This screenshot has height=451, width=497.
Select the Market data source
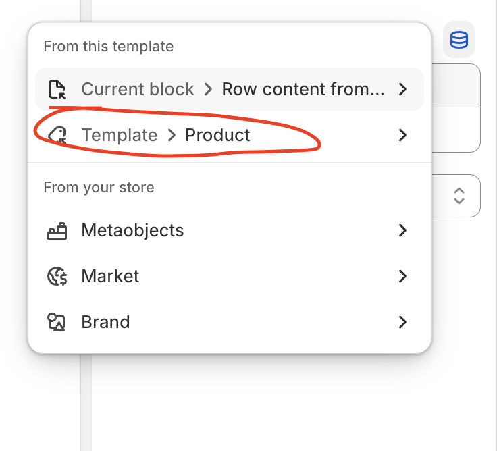click(x=110, y=276)
